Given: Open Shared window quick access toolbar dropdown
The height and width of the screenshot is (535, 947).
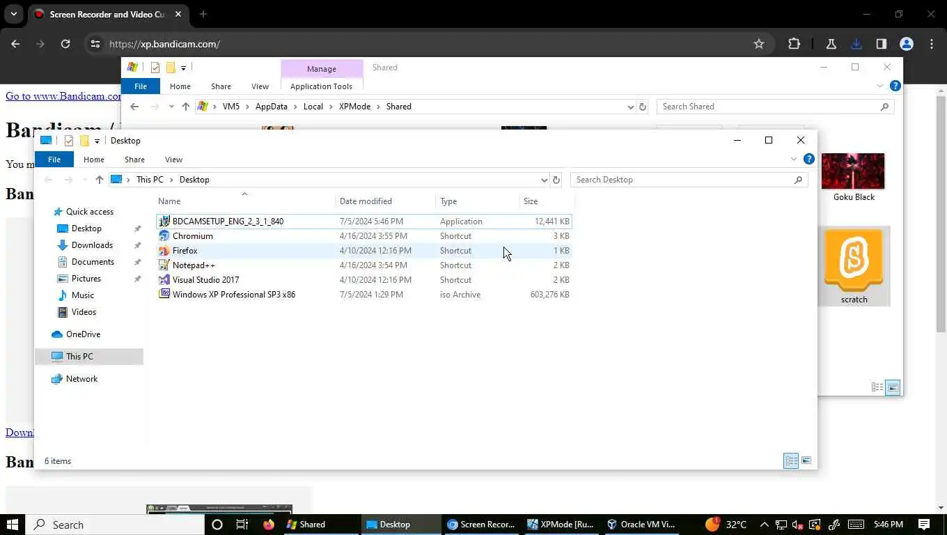Looking at the screenshot, I should click(183, 68).
